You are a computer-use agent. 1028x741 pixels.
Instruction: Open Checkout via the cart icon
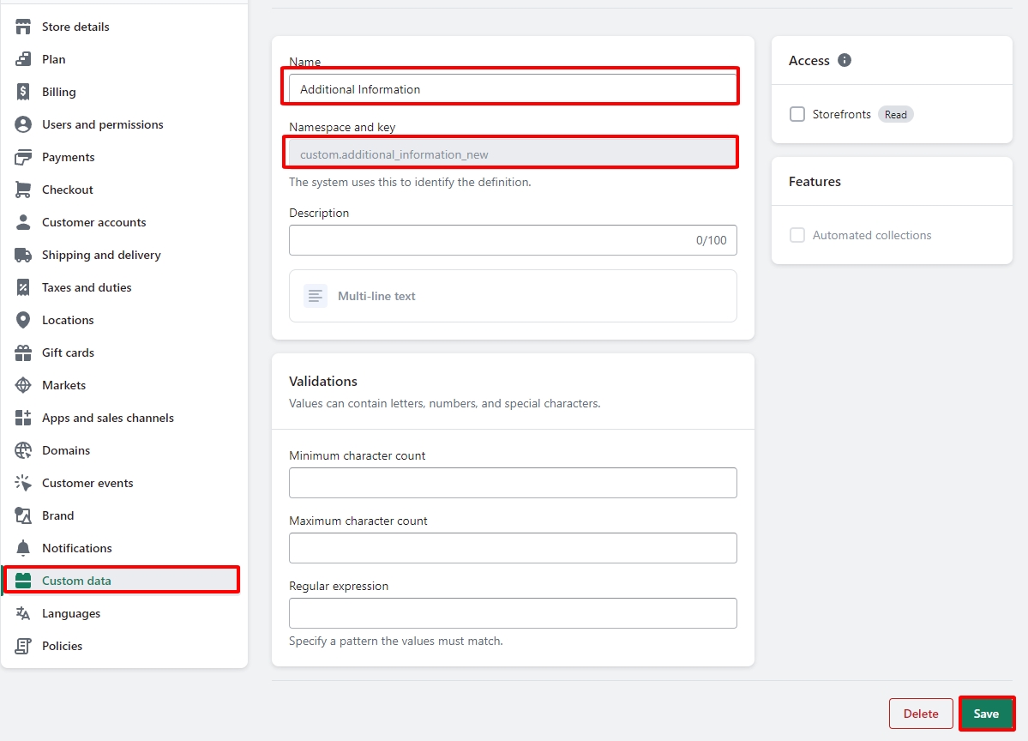point(23,190)
